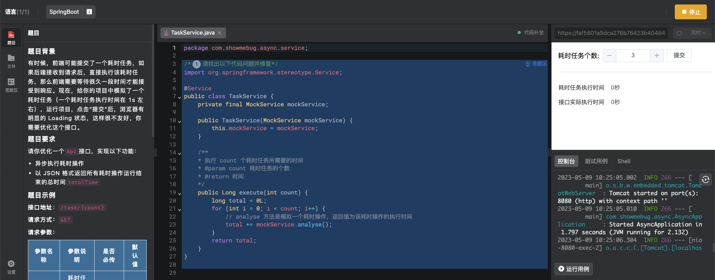Click the 运行用例 button
715x280 pixels.
coord(573,269)
